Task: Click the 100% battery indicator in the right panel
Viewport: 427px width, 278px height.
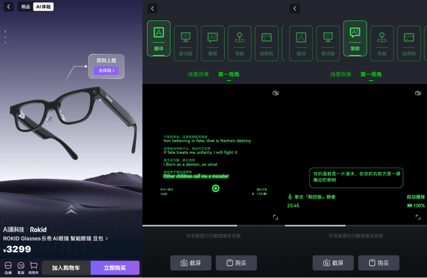Action: pyautogui.click(x=416, y=206)
